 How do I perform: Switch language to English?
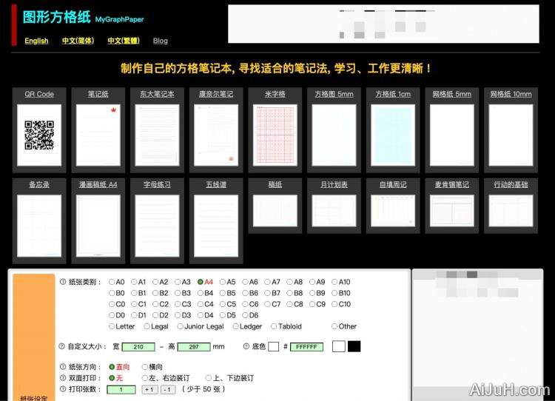tap(36, 41)
